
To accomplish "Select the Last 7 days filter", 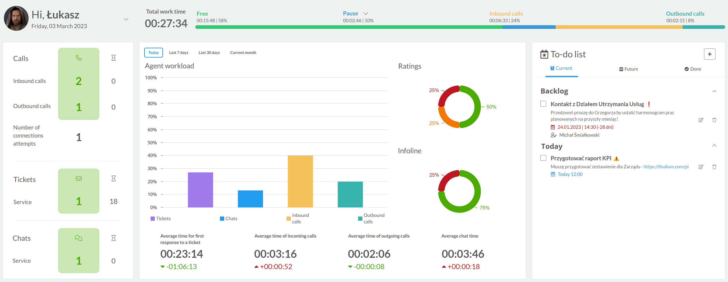I will (179, 52).
